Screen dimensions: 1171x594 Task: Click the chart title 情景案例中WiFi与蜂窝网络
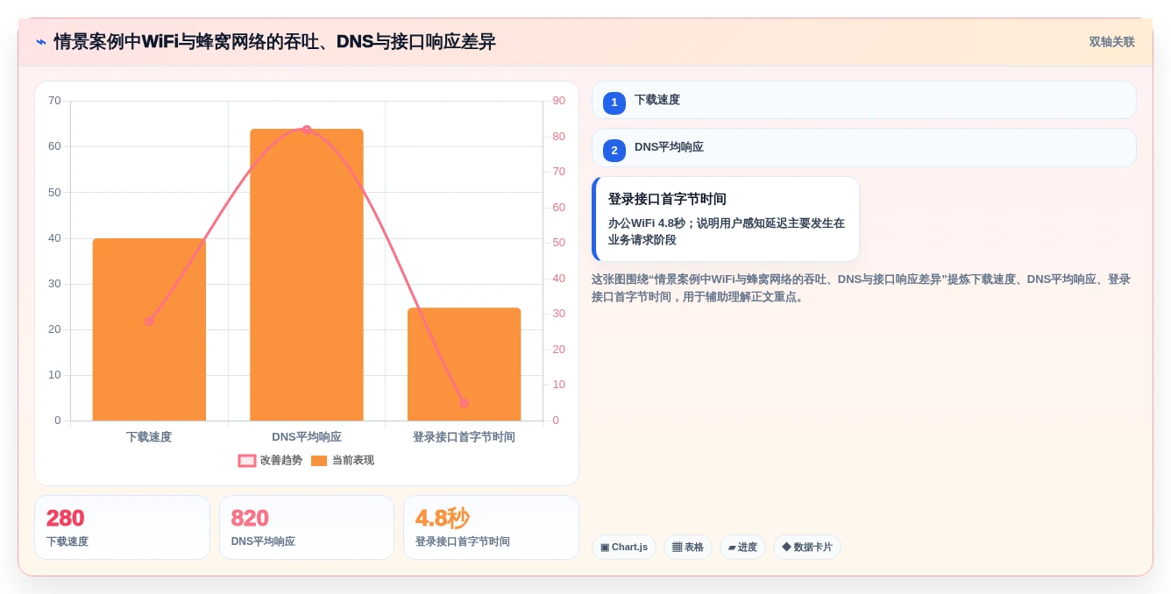tap(274, 41)
